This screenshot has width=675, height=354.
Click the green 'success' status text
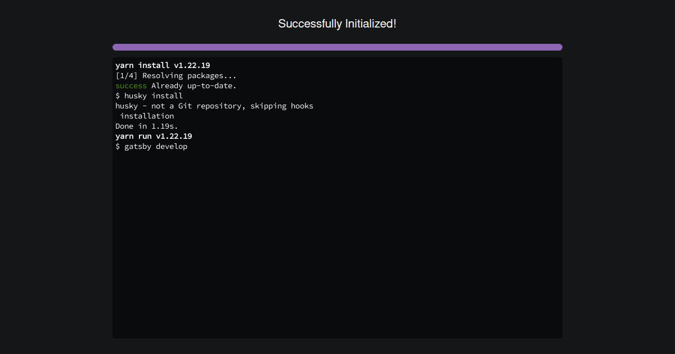coord(130,85)
